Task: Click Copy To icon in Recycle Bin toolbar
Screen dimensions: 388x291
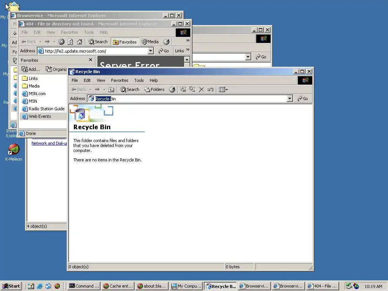Action: [192, 89]
